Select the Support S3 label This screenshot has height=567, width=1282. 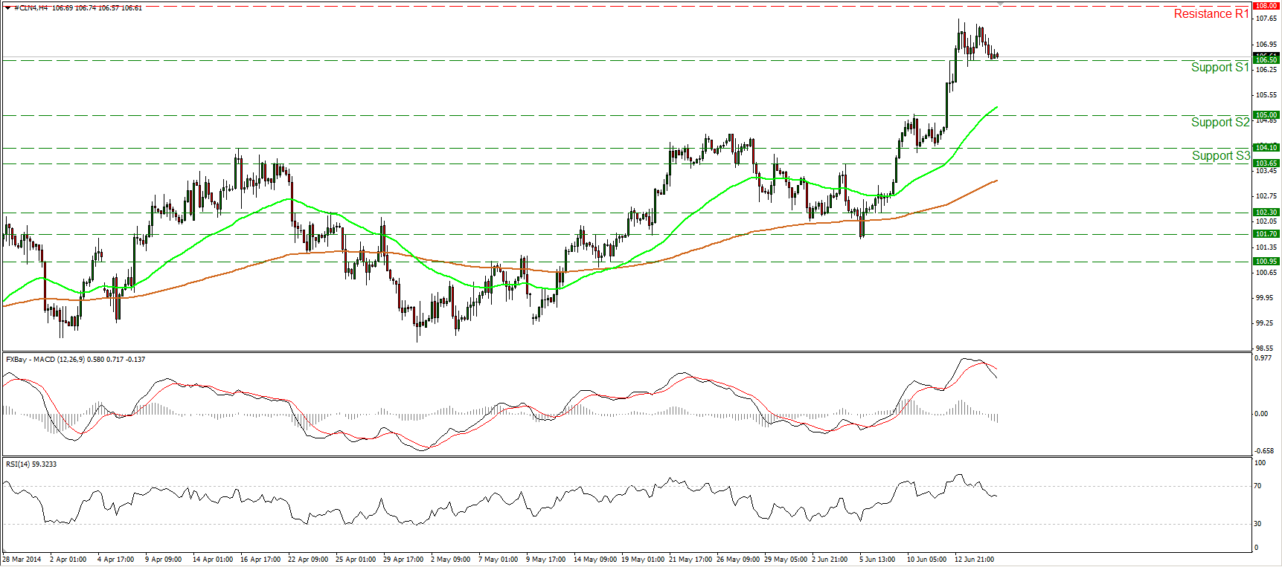click(1221, 155)
